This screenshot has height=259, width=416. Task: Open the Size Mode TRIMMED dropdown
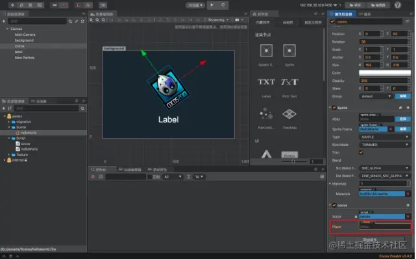(x=385, y=145)
